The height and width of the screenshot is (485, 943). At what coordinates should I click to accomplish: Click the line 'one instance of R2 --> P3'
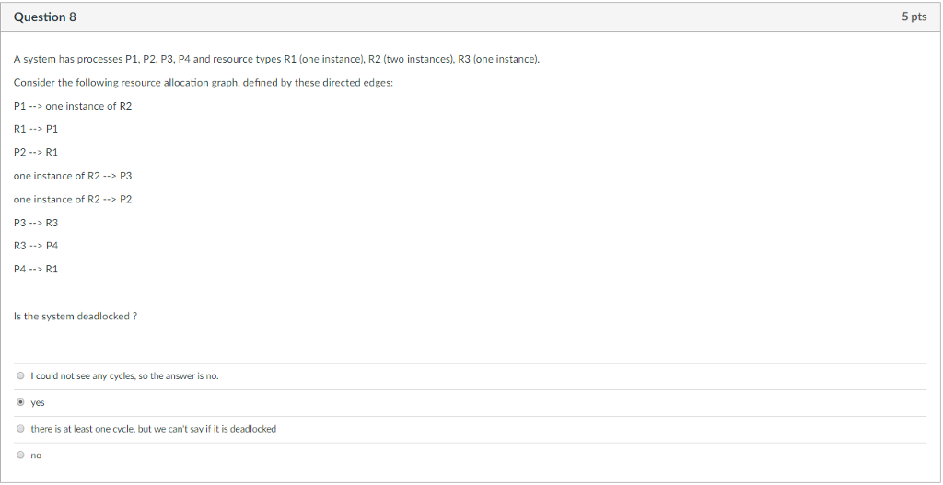[73, 176]
